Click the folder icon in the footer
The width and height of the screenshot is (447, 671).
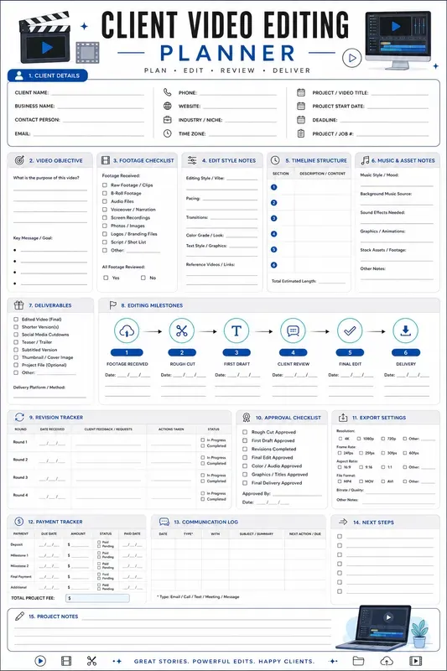[x=358, y=661]
